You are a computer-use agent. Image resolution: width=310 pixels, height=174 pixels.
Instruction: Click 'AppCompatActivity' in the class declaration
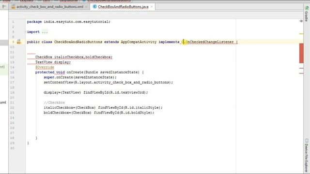pos(139,42)
